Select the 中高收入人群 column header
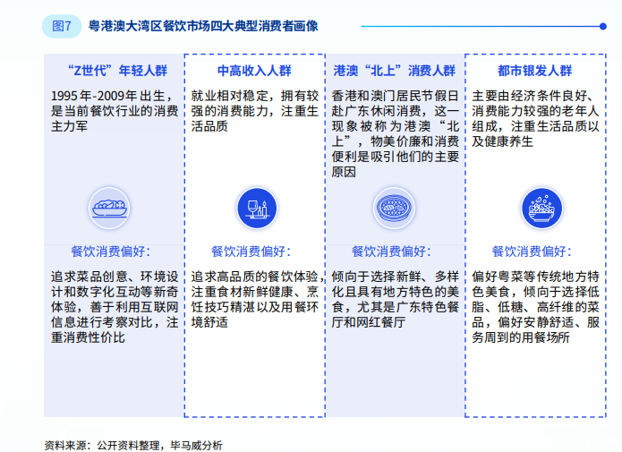Screen dimensions: 622x452 tap(251, 70)
